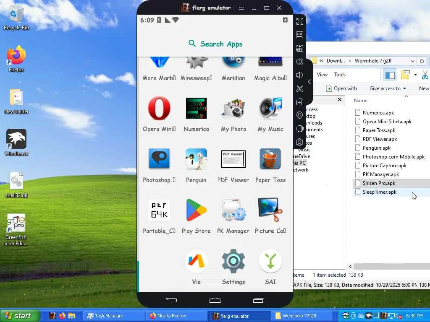Viewport: 430px width, 322px height.
Task: Open flarg emulator hamburger menu
Action: pos(241,8)
